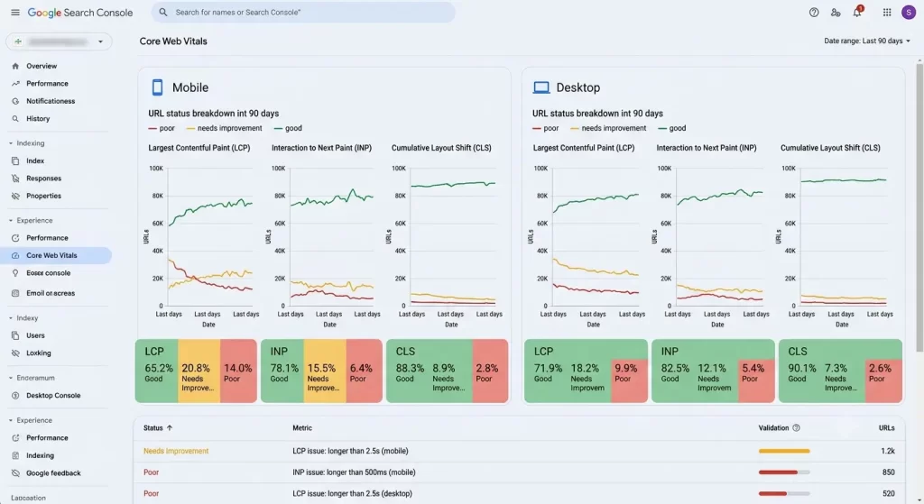
Task: Click the Google feedback icon
Action: pos(15,473)
